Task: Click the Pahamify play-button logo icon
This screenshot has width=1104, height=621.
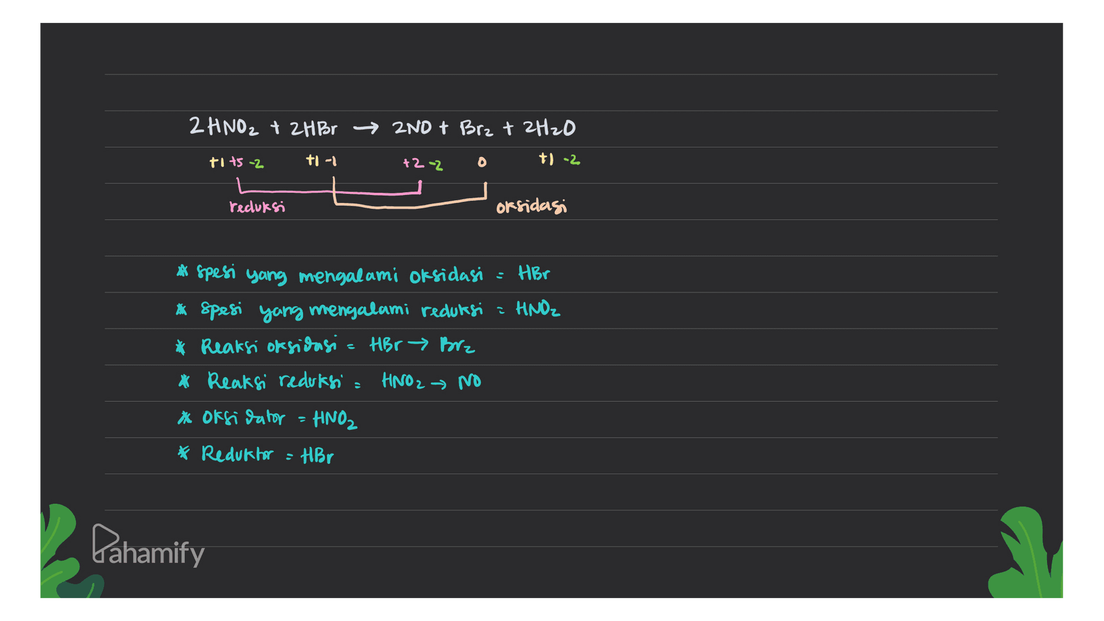Action: [105, 542]
